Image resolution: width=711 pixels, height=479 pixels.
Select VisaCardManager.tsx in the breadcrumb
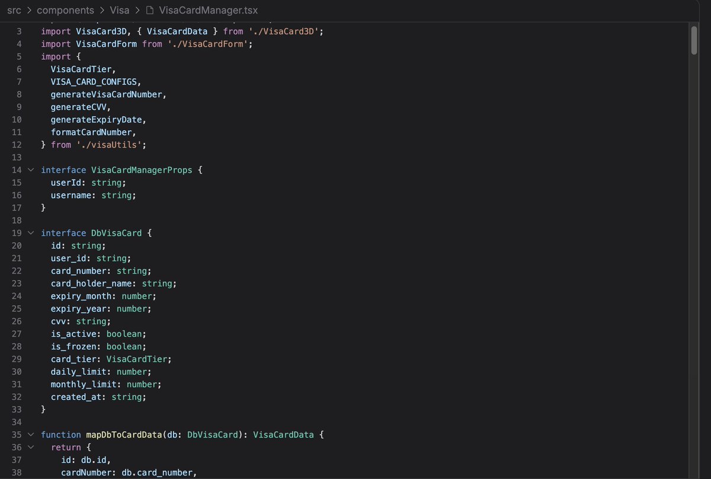click(209, 11)
